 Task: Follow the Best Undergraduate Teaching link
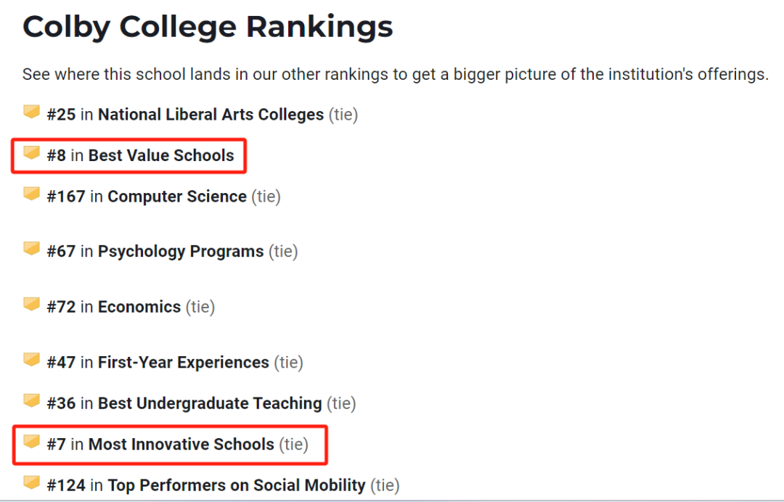(x=210, y=403)
